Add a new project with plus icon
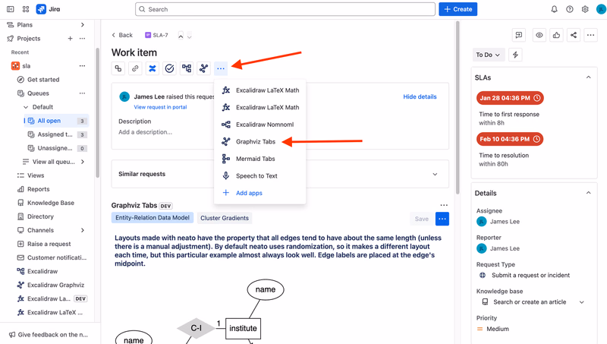The width and height of the screenshot is (607, 344). point(70,39)
